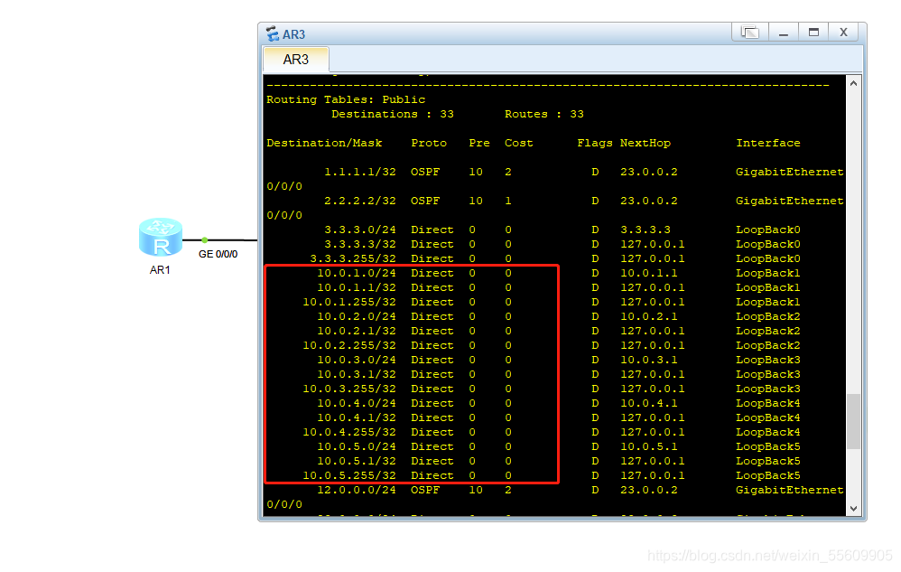Click the 10.0.1.255/32 destination entry
This screenshot has height=572, width=901.
tap(349, 302)
